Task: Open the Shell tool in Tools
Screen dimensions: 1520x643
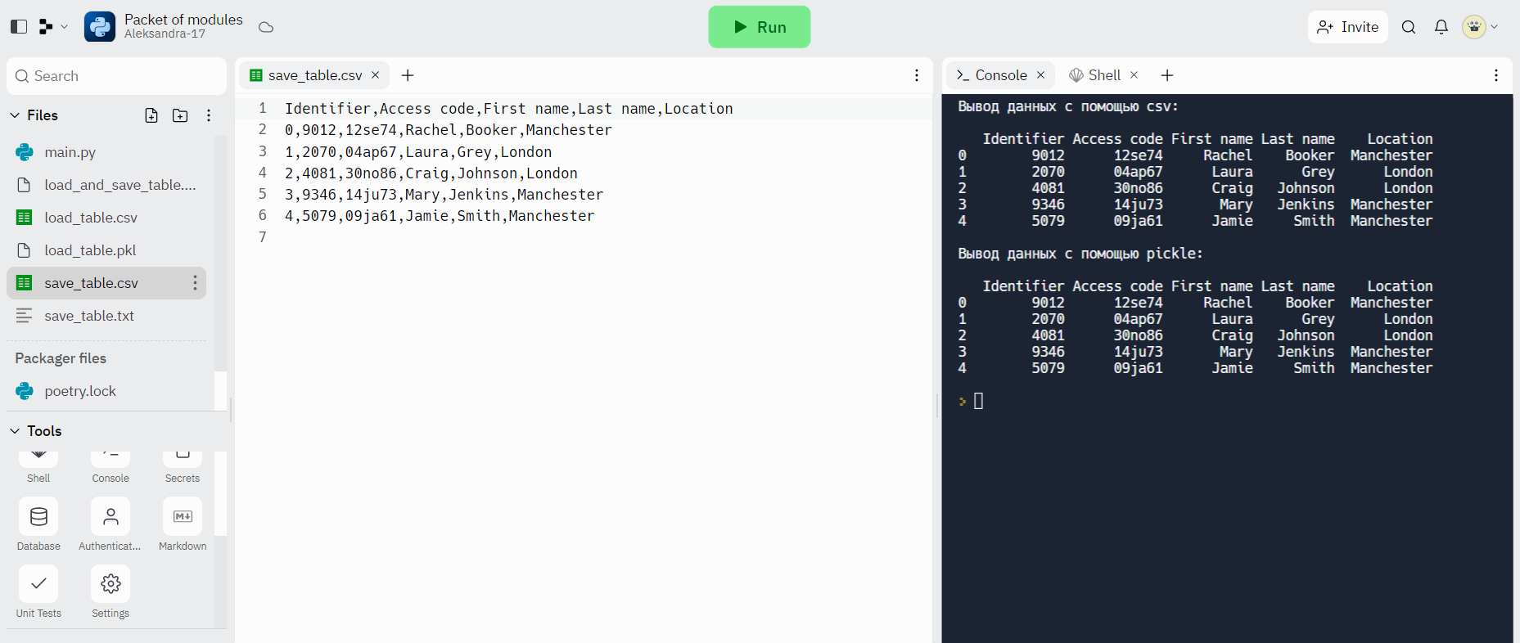Action: (x=38, y=469)
